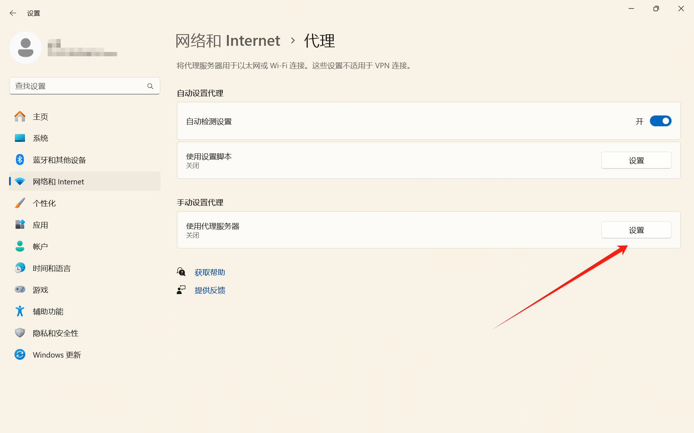Open 主页 home icon in sidebar

coord(20,117)
